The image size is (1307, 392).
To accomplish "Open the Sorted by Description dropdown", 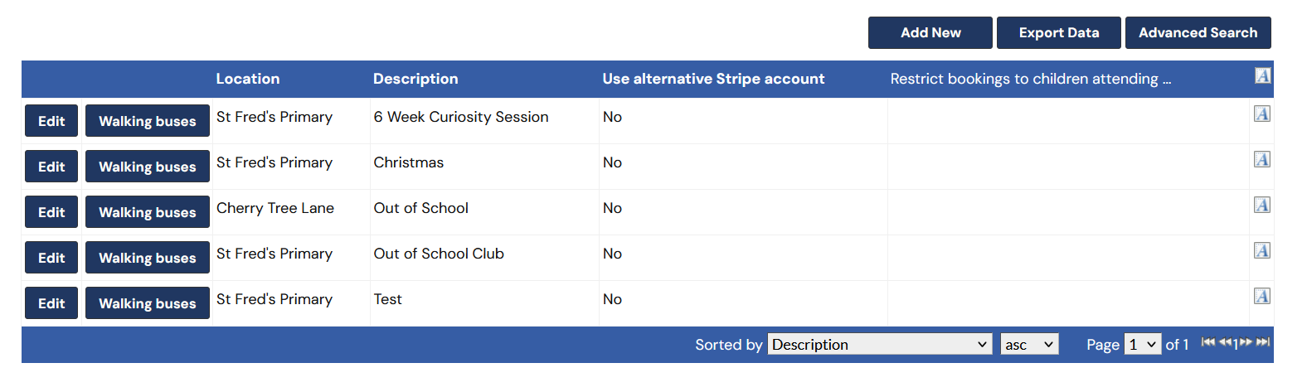I will coord(880,345).
